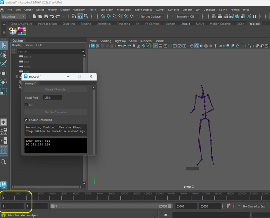Click the Maya home icon
270x218 pixels.
coord(2,10)
